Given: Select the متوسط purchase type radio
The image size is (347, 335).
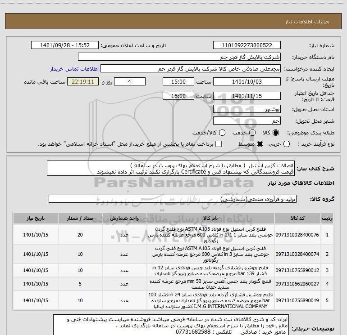Looking at the screenshot, I should (260, 144).
